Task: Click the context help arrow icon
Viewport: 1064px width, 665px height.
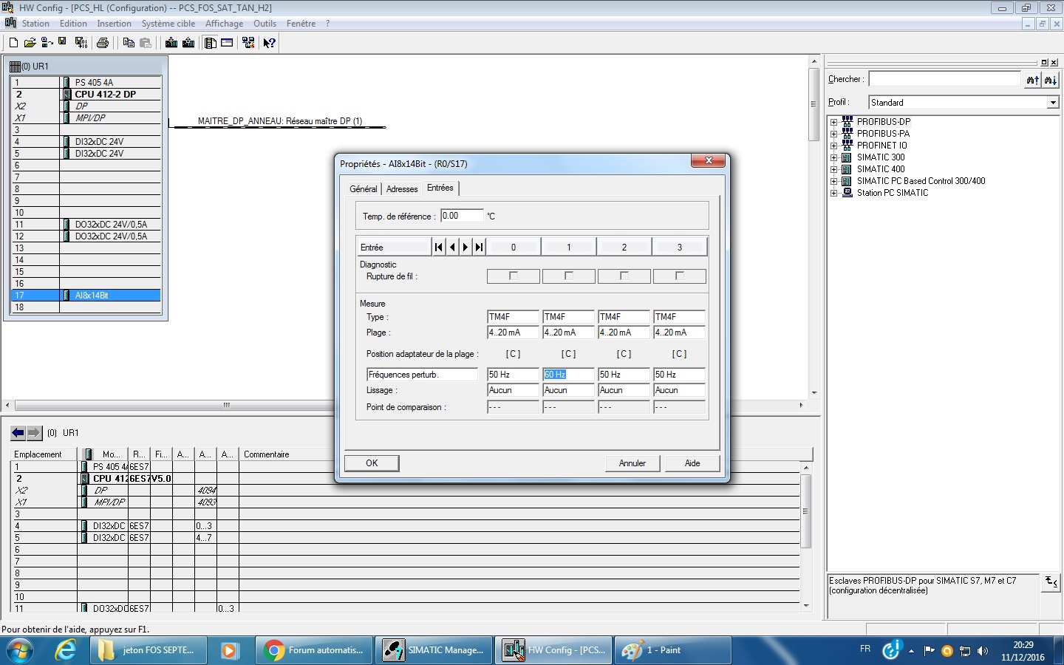Action: tap(270, 43)
